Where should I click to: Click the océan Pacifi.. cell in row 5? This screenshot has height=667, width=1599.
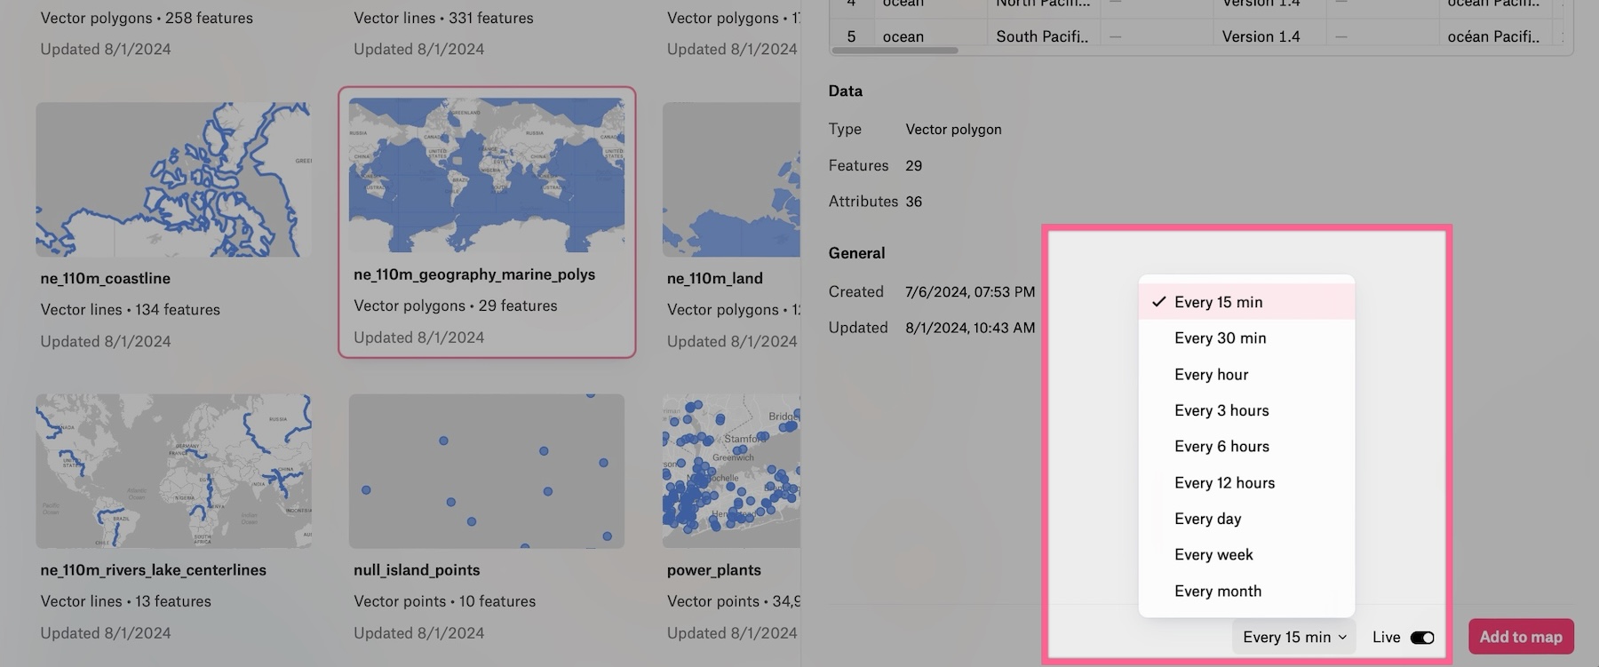(x=1494, y=36)
